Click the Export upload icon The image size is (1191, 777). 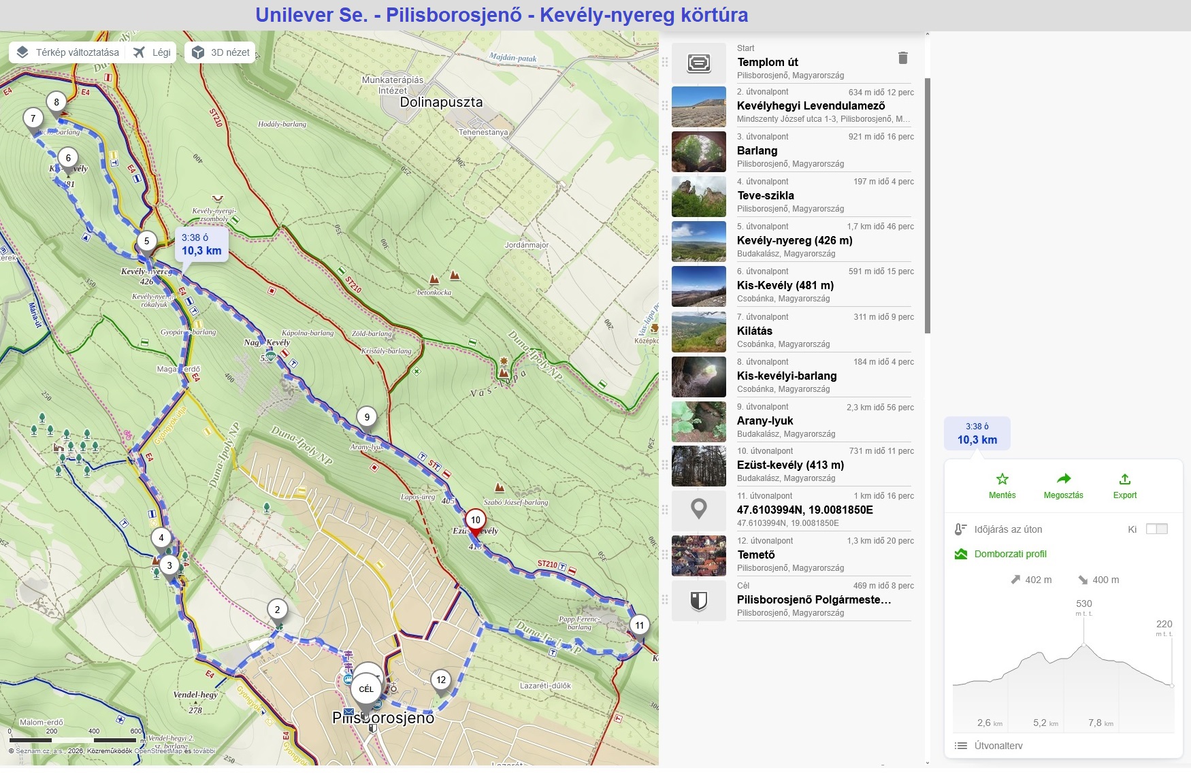pyautogui.click(x=1125, y=479)
